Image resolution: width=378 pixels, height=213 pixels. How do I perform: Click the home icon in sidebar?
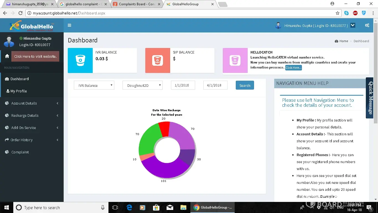(x=7, y=56)
